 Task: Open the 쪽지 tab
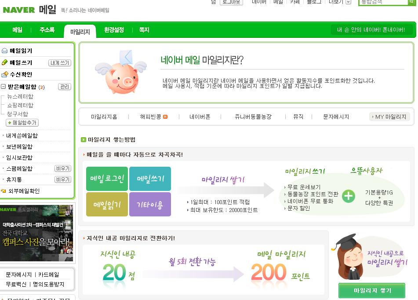[144, 30]
